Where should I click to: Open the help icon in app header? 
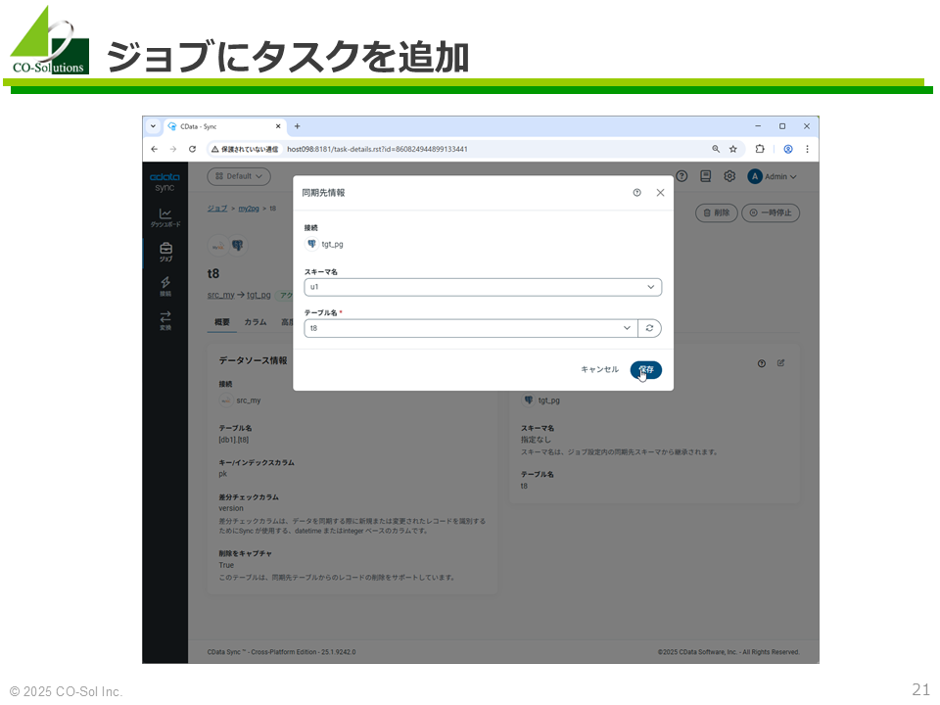[x=681, y=176]
